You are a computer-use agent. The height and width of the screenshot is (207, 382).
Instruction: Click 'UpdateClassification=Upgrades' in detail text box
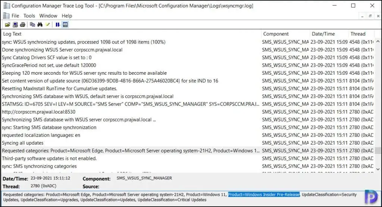tap(50, 200)
